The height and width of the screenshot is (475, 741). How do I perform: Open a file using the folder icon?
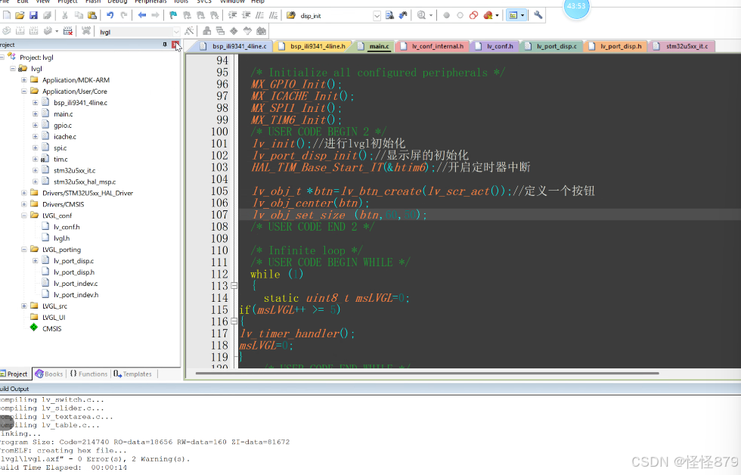click(x=20, y=16)
